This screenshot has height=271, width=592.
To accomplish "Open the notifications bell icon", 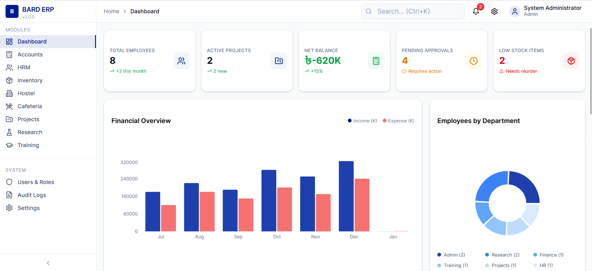I will pyautogui.click(x=476, y=11).
